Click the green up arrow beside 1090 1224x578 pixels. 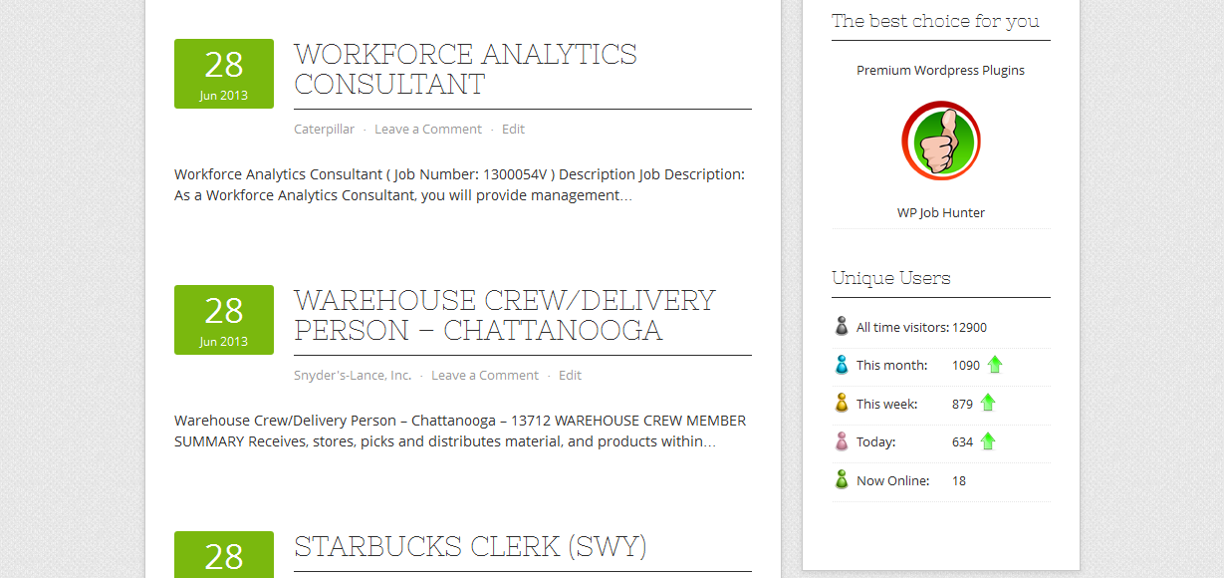click(x=995, y=365)
